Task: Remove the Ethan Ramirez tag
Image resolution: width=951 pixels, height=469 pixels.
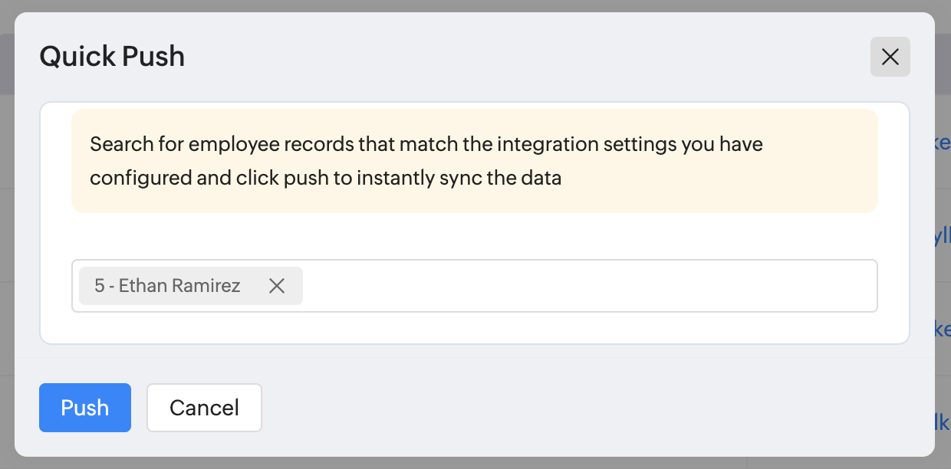Action: 277,286
